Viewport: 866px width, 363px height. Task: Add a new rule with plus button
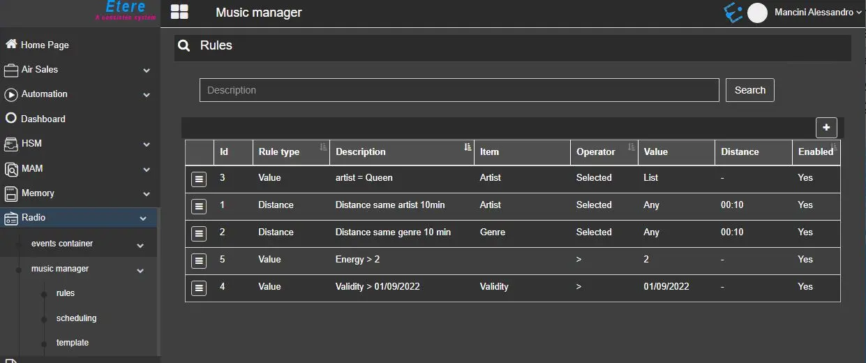coord(826,127)
